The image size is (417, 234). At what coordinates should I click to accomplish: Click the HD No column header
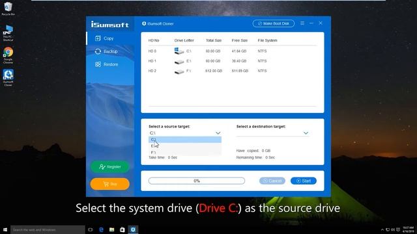point(154,40)
